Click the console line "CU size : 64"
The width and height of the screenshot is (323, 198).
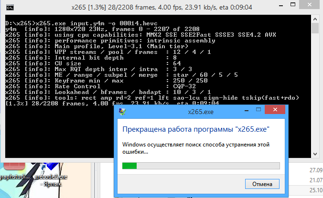click(93, 63)
